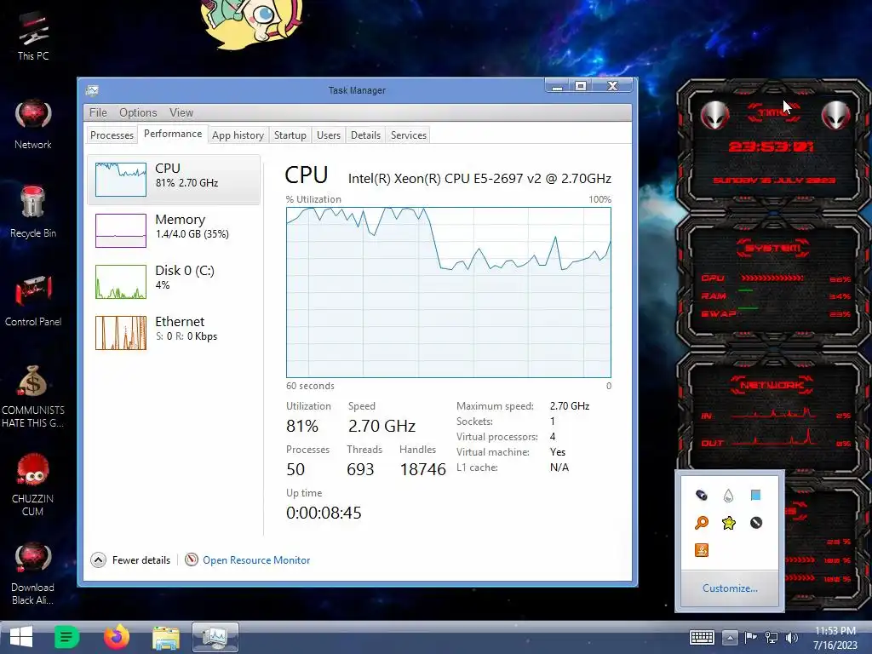Click the volume speaker tray icon

point(791,637)
